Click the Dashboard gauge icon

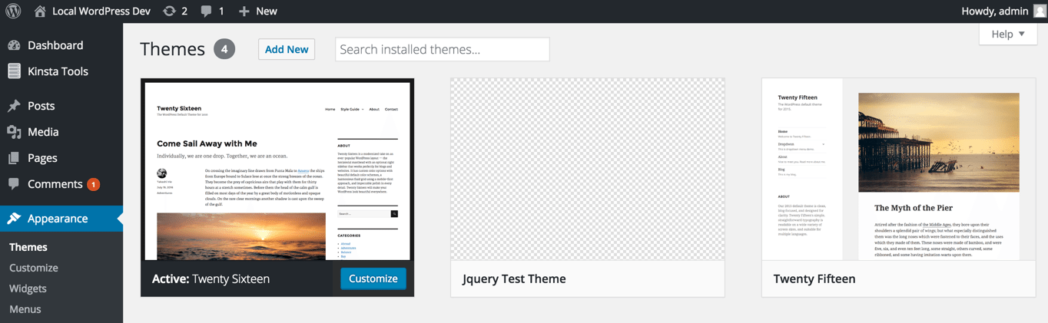14,45
